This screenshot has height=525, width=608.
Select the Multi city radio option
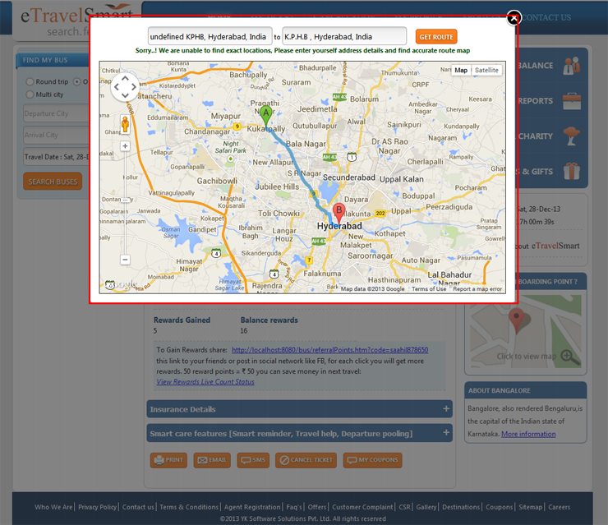click(30, 95)
